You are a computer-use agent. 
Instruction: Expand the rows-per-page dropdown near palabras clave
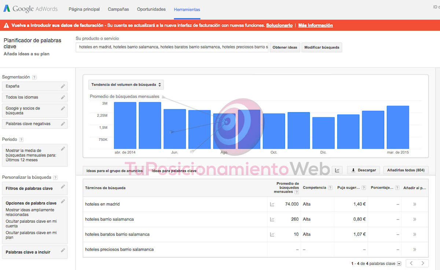pos(399,264)
